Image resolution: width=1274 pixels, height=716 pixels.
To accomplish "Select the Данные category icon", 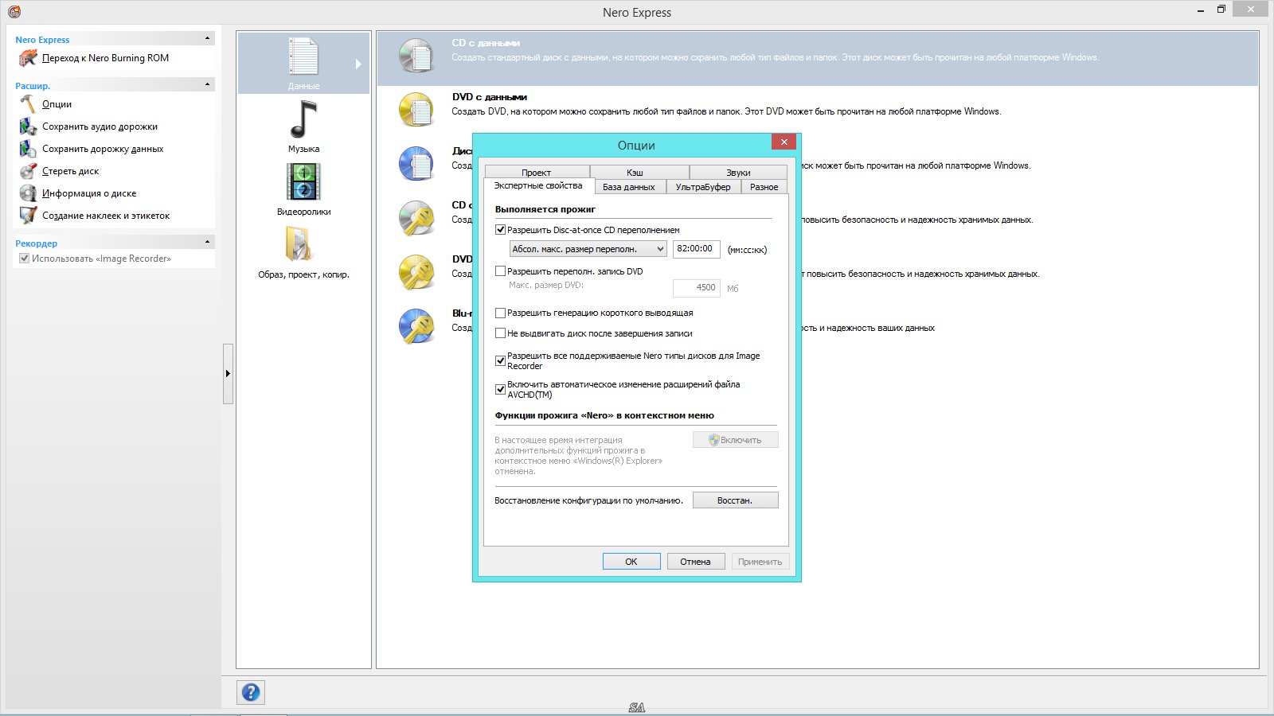I will [x=303, y=56].
